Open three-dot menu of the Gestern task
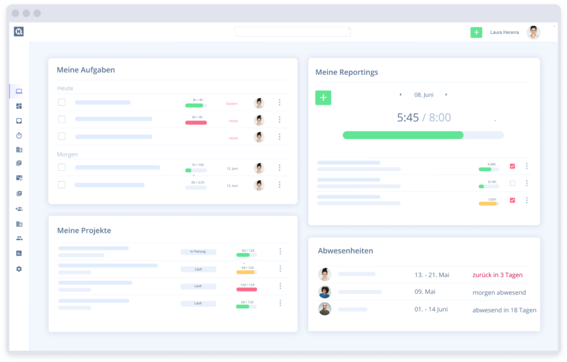The width and height of the screenshot is (567, 362). (280, 103)
